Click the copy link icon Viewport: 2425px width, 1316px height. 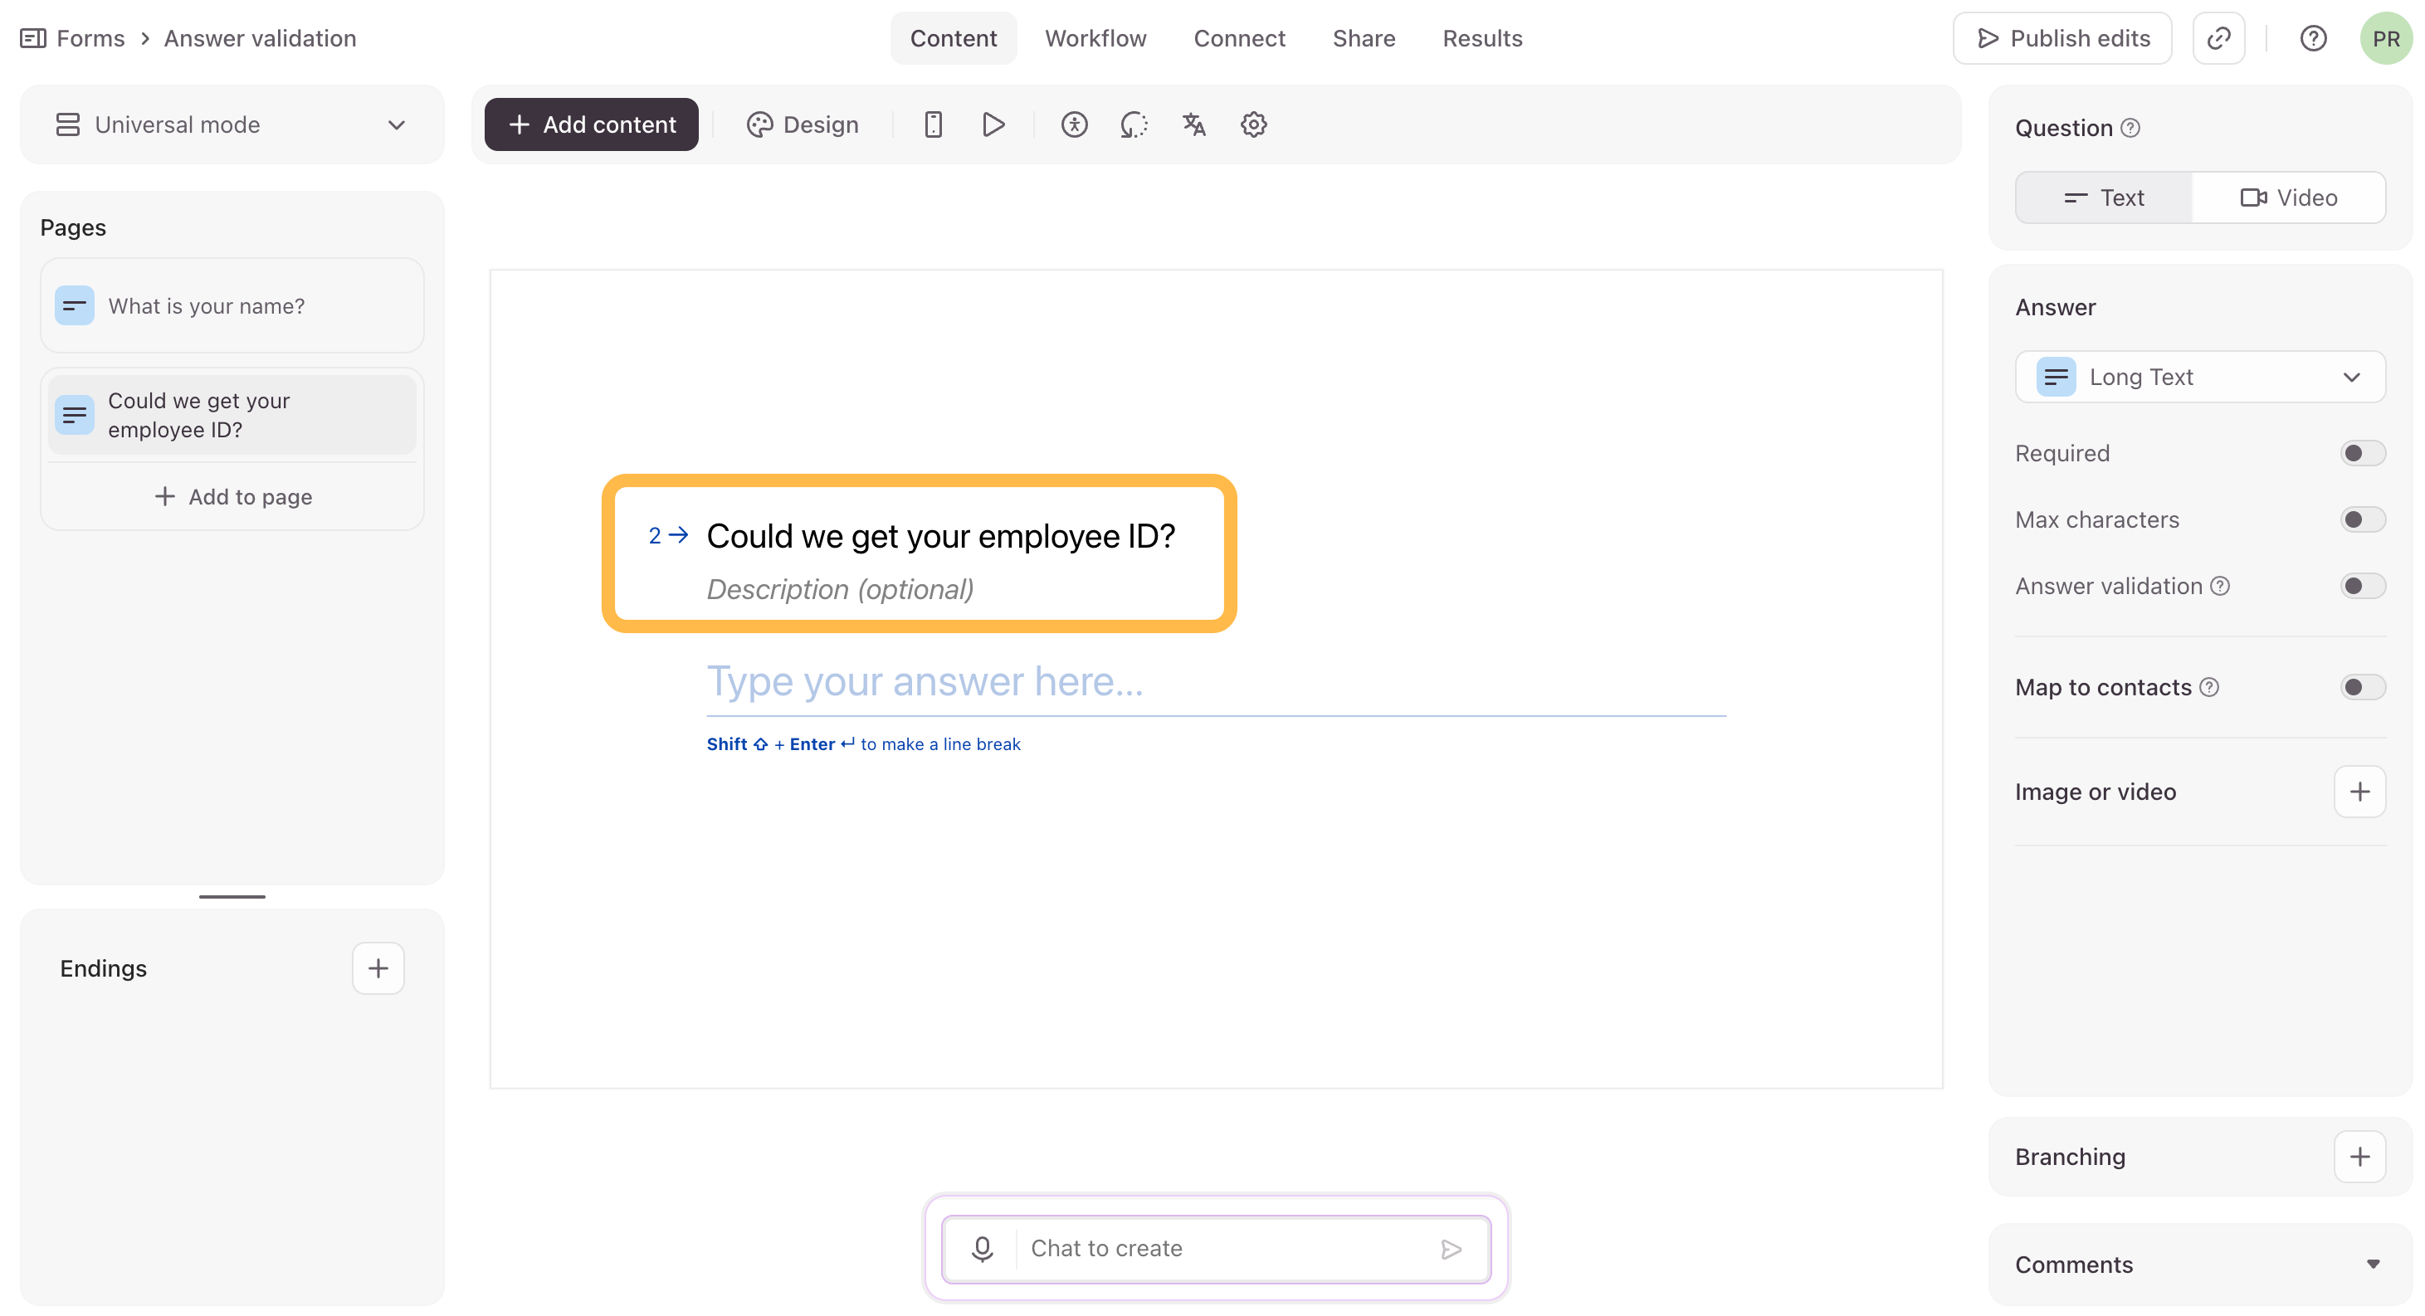click(2219, 39)
